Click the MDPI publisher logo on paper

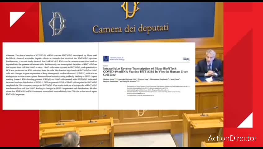(186, 59)
